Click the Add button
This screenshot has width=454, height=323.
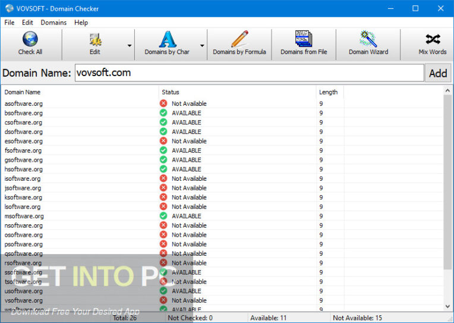click(438, 73)
